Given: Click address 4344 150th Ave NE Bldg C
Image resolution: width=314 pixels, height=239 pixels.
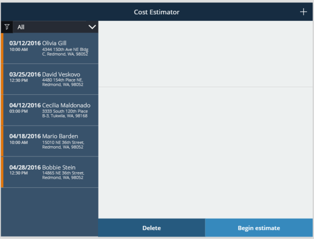Looking at the screenshot, I should coord(65,52).
